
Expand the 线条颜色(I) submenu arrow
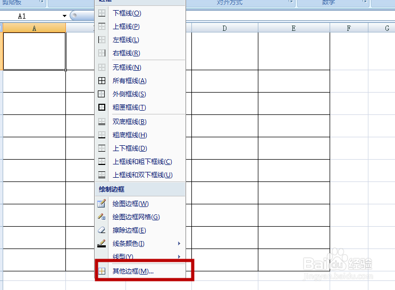[179, 243]
